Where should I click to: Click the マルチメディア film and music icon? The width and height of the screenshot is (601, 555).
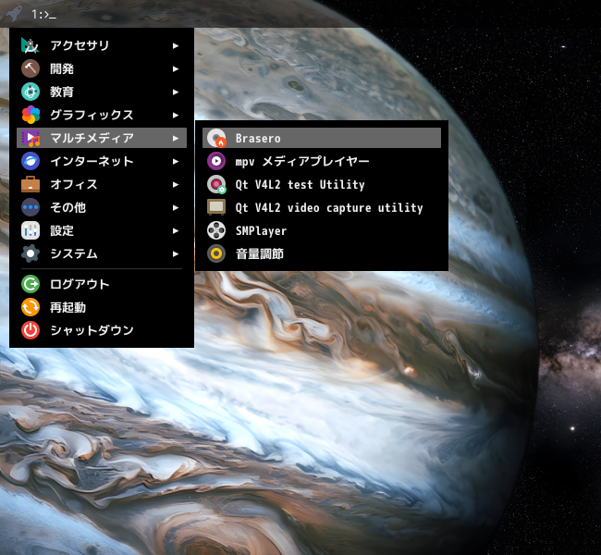31,138
